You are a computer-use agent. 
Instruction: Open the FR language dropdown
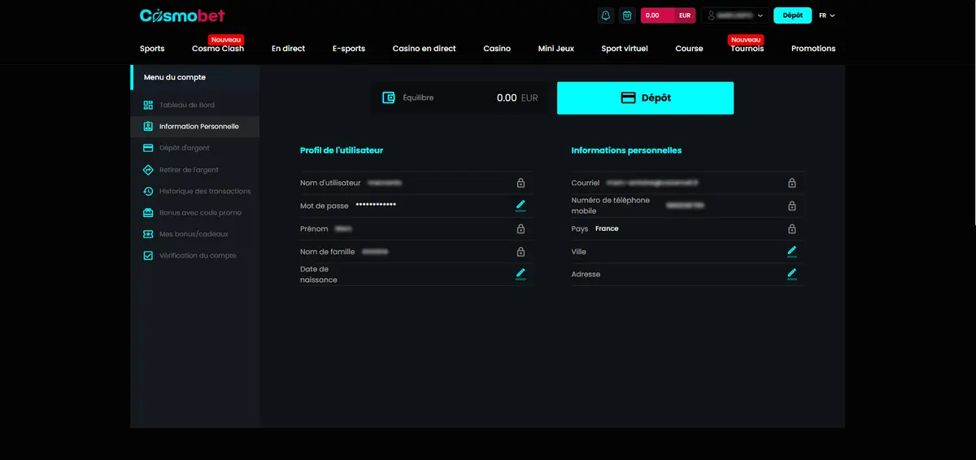pyautogui.click(x=827, y=15)
